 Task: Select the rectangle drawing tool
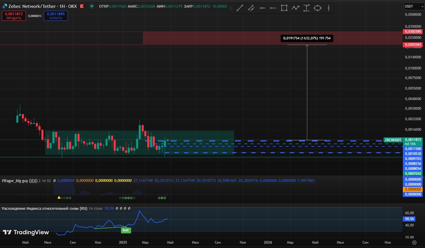pyautogui.click(x=284, y=8)
